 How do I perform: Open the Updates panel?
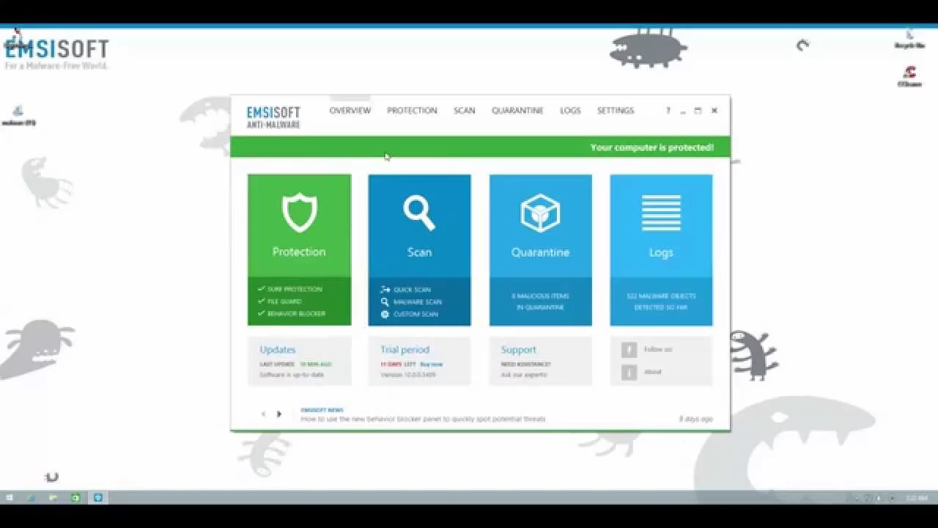[299, 361]
